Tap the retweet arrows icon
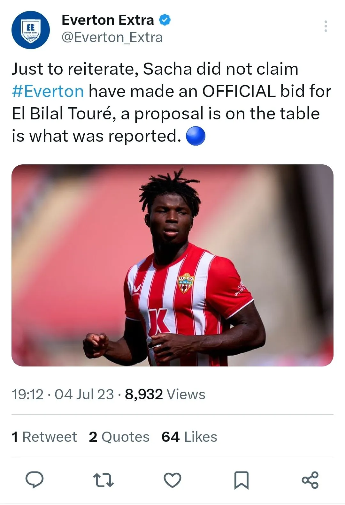Image resolution: width=345 pixels, height=505 pixels. point(103,480)
